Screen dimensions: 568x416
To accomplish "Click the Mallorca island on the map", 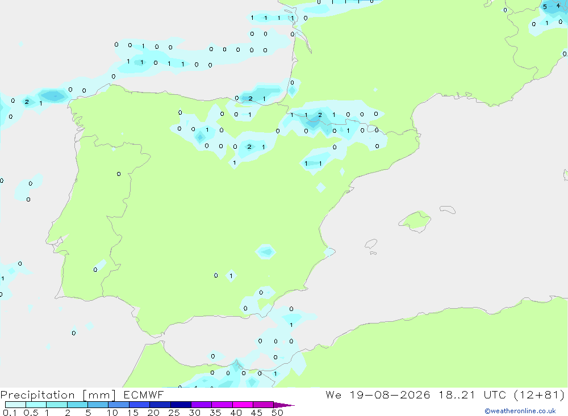I will click(415, 221).
